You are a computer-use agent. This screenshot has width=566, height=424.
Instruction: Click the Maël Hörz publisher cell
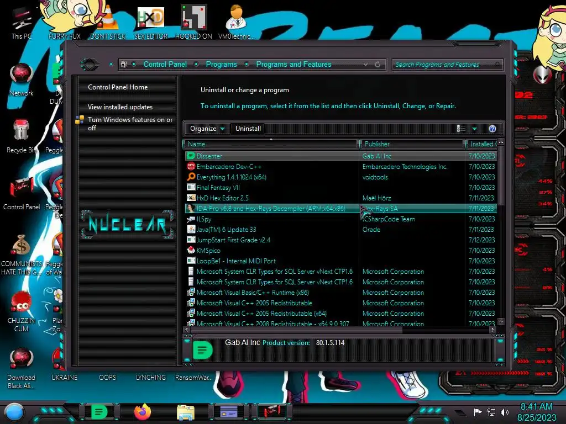pyautogui.click(x=376, y=198)
